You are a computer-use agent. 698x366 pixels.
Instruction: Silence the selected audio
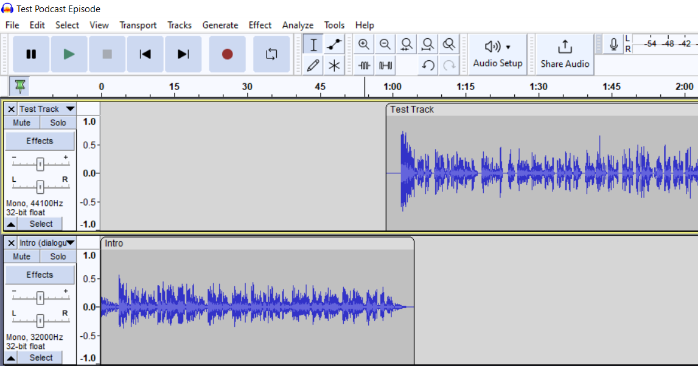coord(385,65)
